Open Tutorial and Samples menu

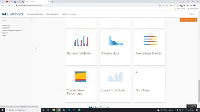pyautogui.click(x=35, y=14)
